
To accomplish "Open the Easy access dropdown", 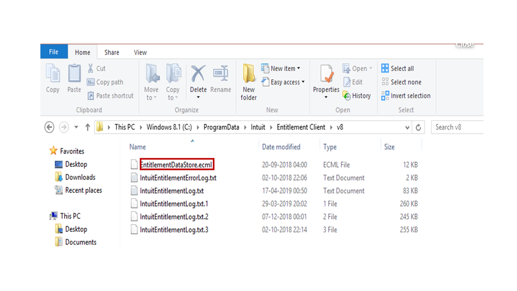I will [283, 82].
